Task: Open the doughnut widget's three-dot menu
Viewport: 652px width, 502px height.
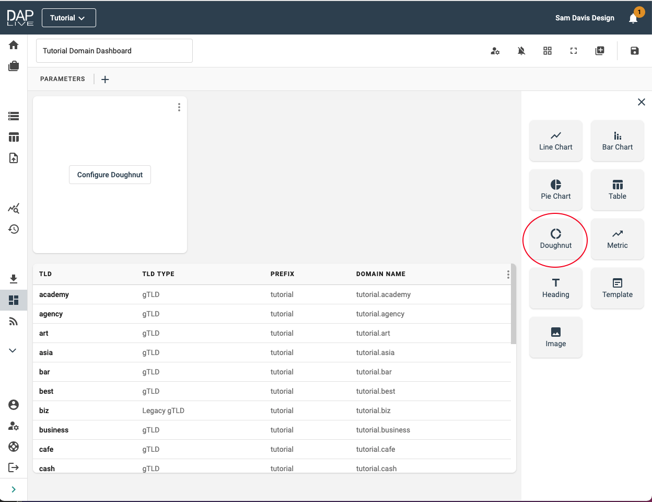Action: coord(179,107)
